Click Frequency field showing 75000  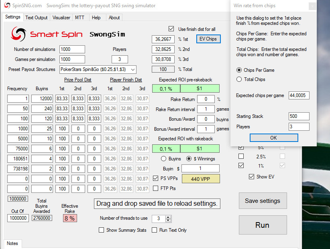18,149
